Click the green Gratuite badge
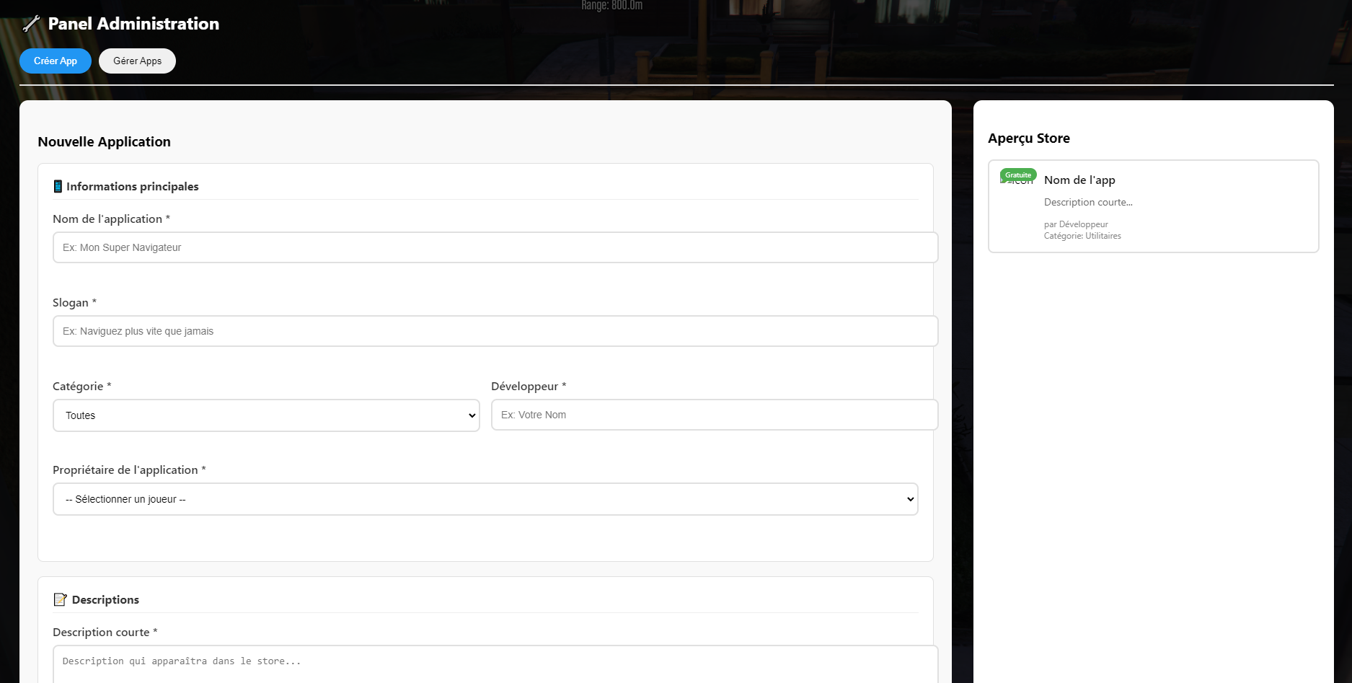Screen dimensions: 1352x683 pyautogui.click(x=1018, y=175)
